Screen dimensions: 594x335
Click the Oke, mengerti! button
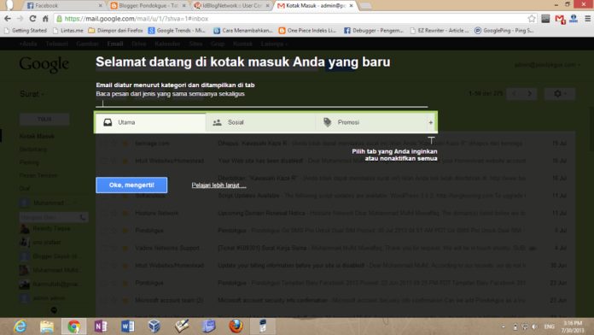[x=131, y=185]
